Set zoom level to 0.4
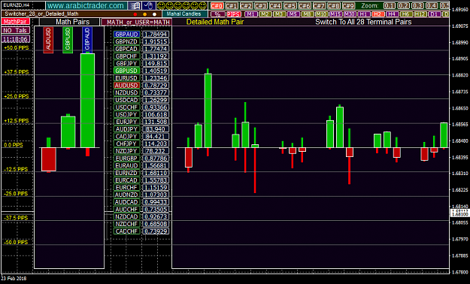Viewport: 470px width, 284px height. click(x=432, y=6)
